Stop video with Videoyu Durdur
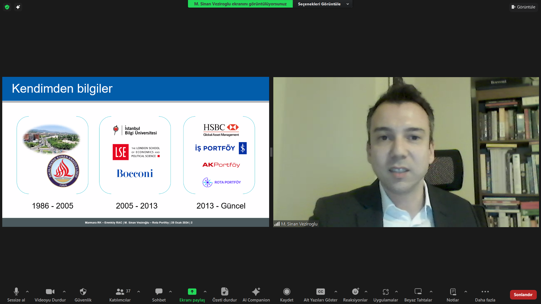This screenshot has height=304, width=541. [50, 294]
